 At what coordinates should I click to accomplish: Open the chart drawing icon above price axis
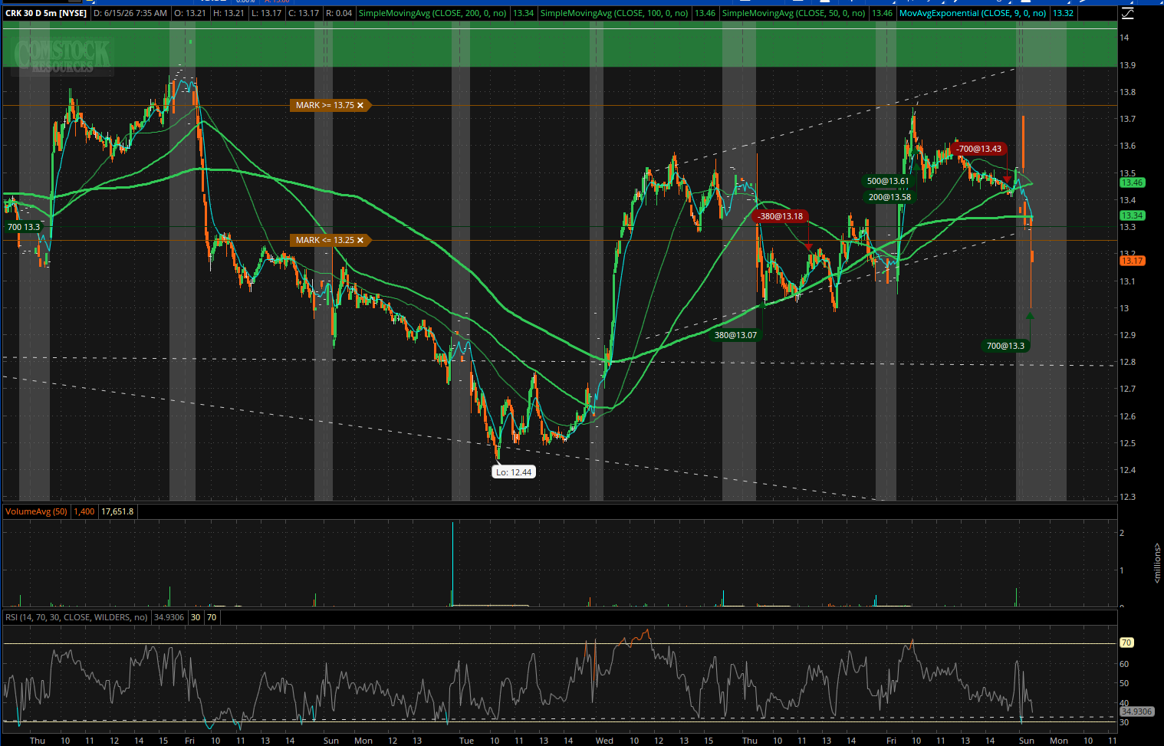(x=1126, y=13)
